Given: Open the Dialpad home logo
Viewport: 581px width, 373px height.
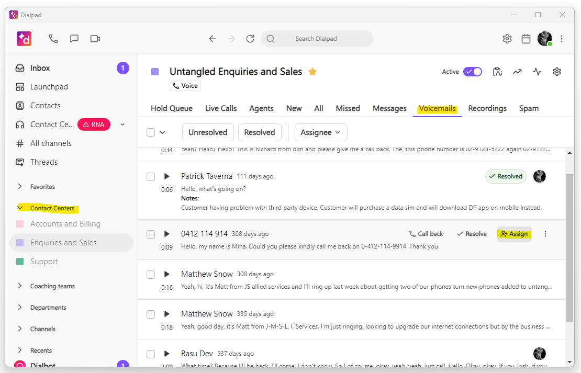Looking at the screenshot, I should pos(24,39).
